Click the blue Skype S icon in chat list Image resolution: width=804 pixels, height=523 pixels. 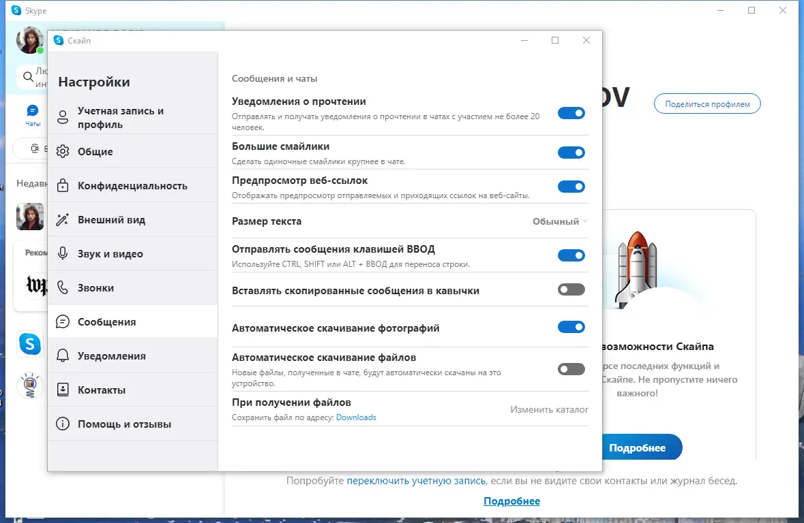pos(30,344)
